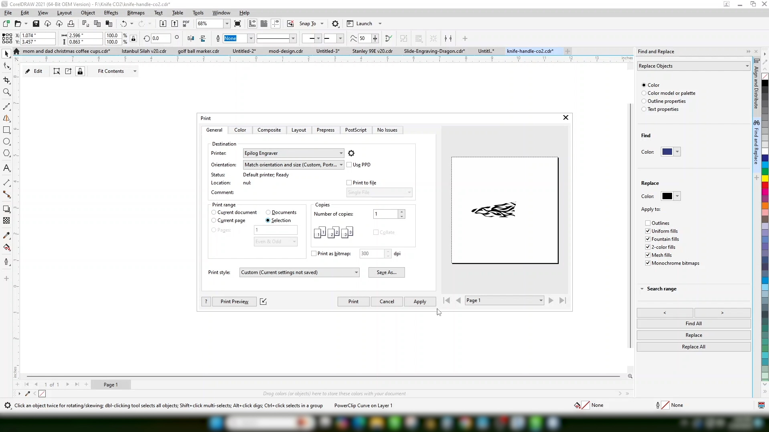
Task: Open printer preferences gear icon
Action: 351,153
